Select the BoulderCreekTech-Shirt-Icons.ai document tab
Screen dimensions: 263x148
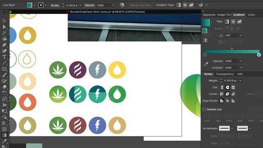107,12
